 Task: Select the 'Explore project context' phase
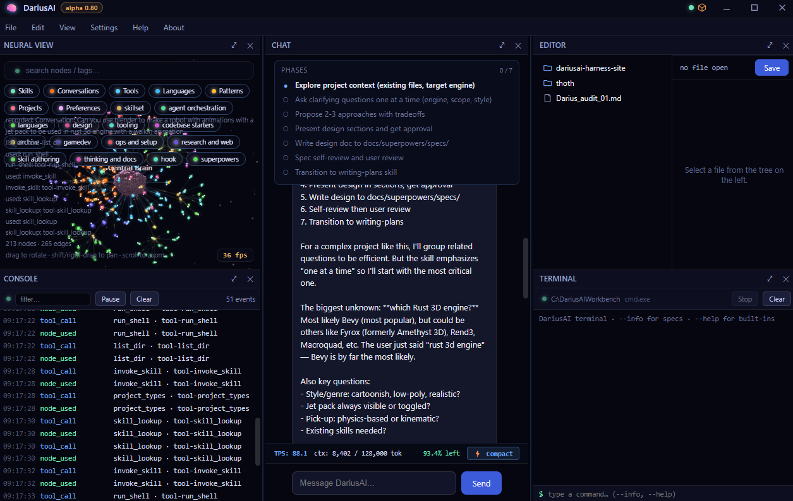coord(385,85)
